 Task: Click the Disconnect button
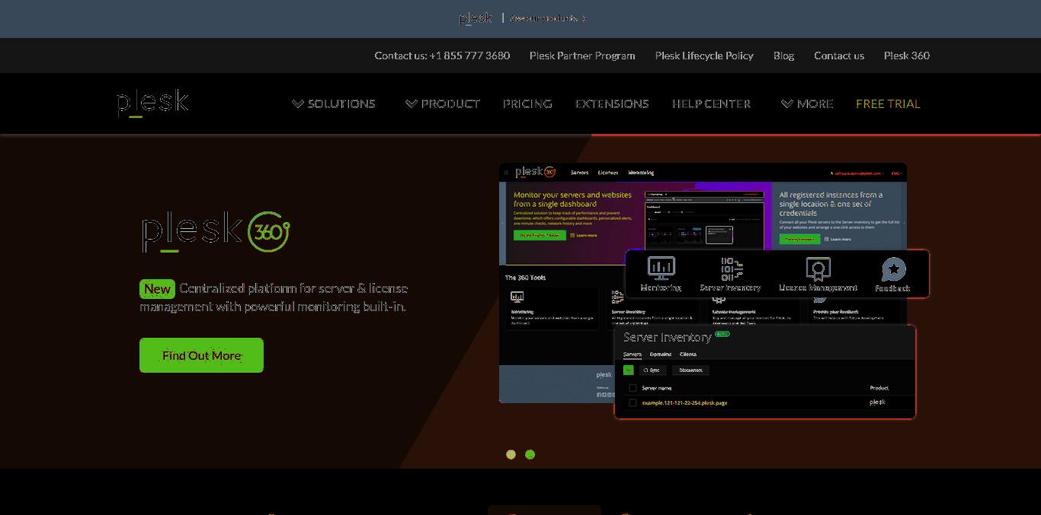coord(690,370)
